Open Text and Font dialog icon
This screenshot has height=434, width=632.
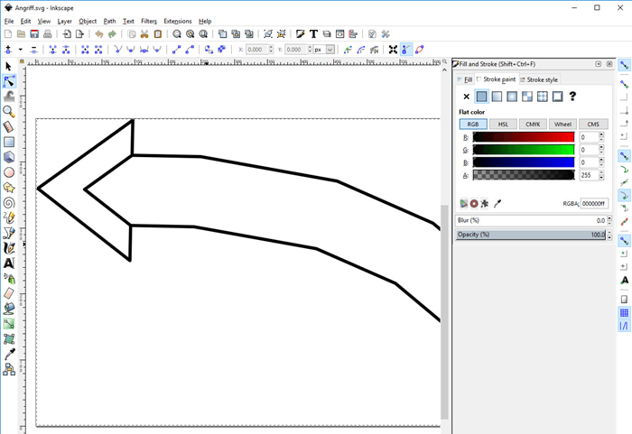(313, 34)
